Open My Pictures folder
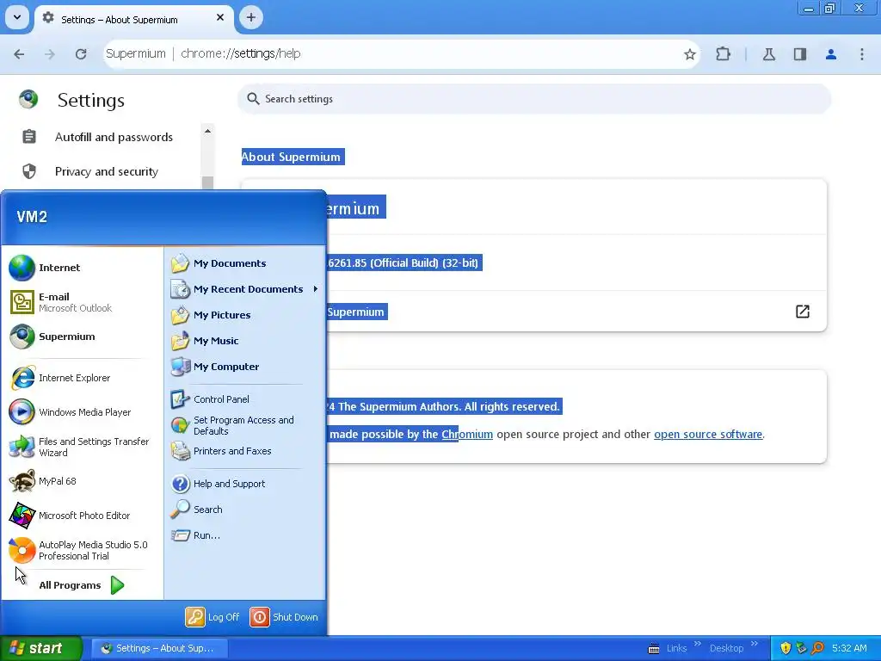 coord(211,315)
